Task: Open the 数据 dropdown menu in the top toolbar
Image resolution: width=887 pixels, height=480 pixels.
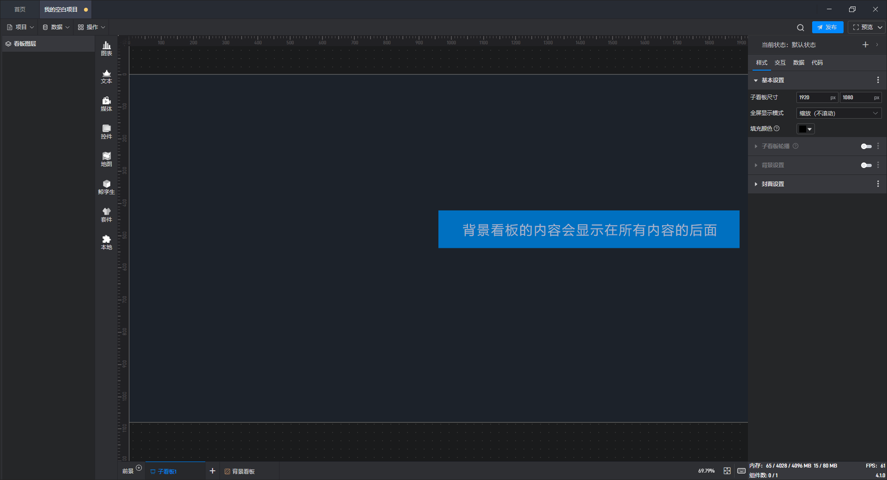Action: (x=56, y=27)
